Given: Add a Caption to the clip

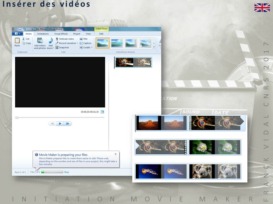Looking at the screenshot, I should tap(86, 43).
